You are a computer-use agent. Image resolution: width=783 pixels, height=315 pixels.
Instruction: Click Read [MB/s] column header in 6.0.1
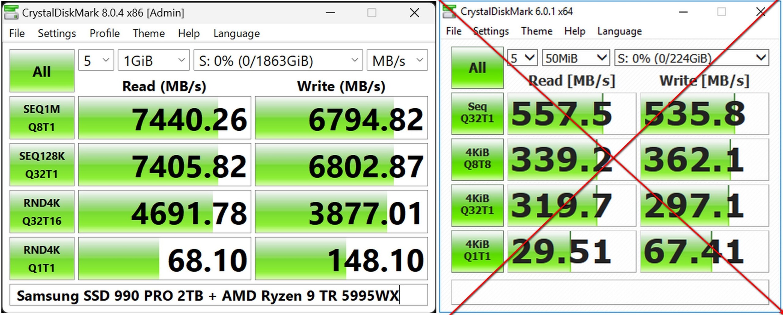tap(572, 81)
